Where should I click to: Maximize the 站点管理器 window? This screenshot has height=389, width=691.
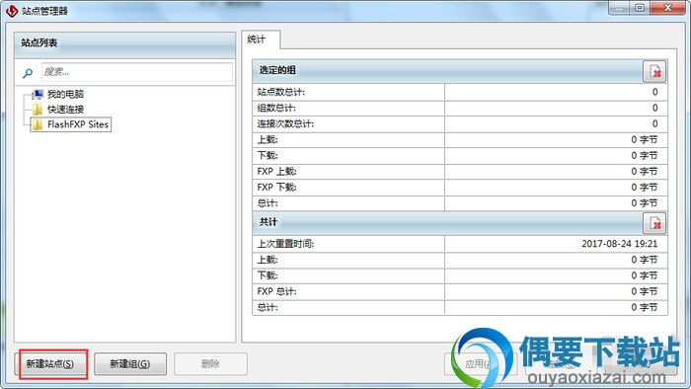(x=641, y=8)
